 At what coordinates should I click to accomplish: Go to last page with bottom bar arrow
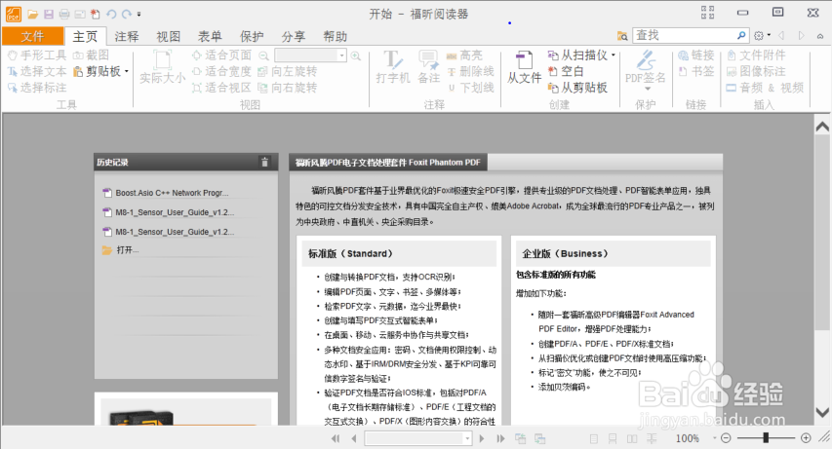pyautogui.click(x=500, y=438)
